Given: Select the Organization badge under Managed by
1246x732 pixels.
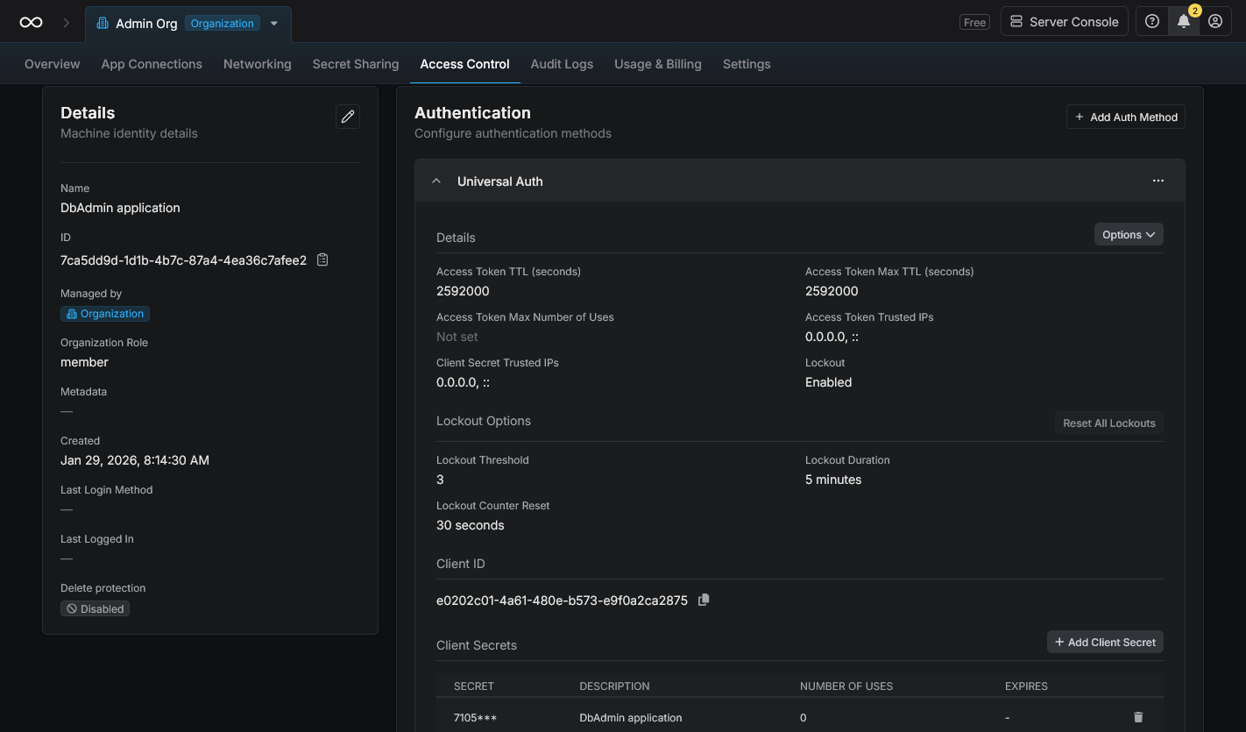Looking at the screenshot, I should 104,313.
